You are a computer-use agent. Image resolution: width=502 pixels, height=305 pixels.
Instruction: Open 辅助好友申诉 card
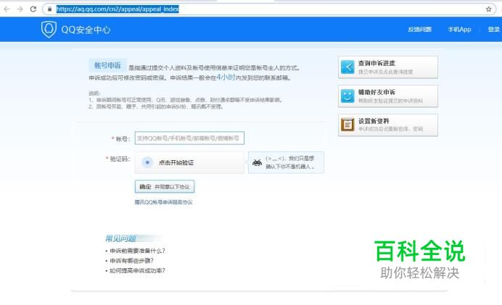(x=388, y=96)
